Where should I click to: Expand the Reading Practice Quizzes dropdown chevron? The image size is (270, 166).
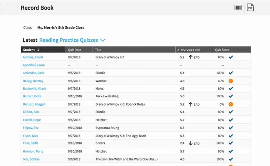click(x=102, y=40)
